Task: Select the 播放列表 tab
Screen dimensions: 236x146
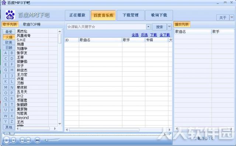Action: tap(182, 24)
